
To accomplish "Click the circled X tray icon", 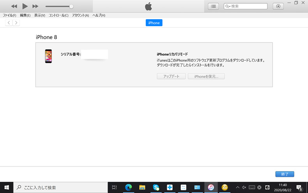I will coord(259,188).
